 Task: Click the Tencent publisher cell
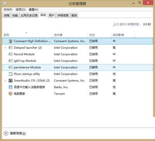pos(59,94)
